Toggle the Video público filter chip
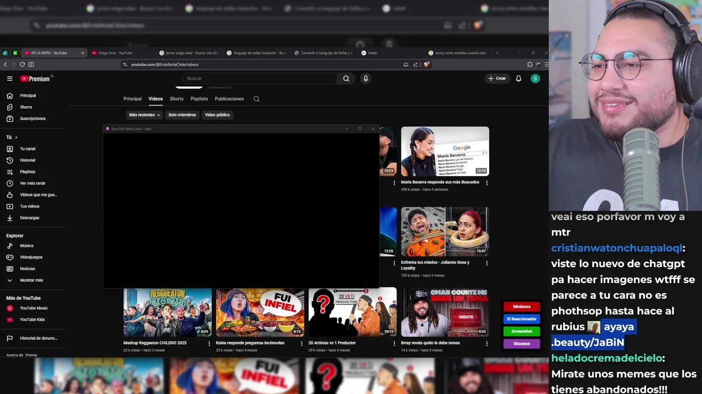Screen dimensions: 702x394 [x=217, y=115]
